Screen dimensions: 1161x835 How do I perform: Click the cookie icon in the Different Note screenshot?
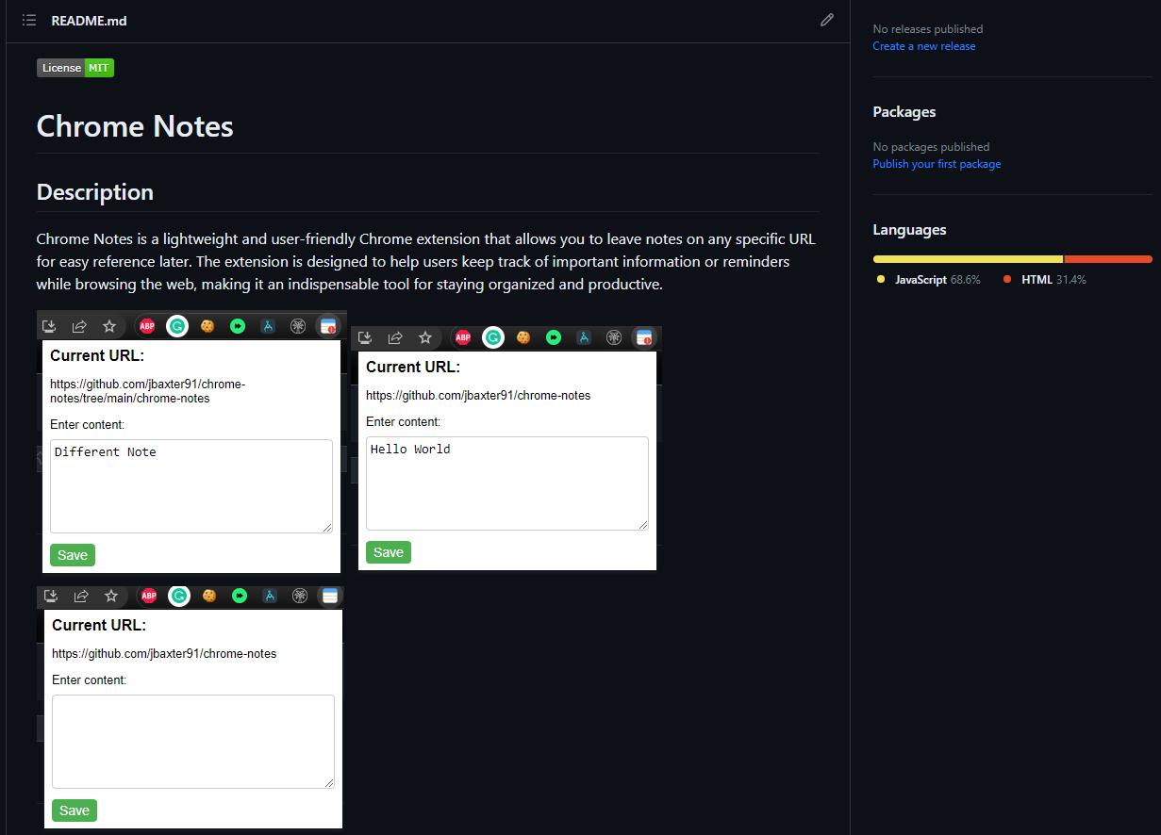207,326
